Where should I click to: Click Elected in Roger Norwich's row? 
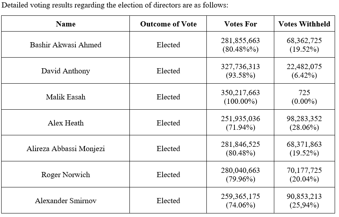coord(168,175)
